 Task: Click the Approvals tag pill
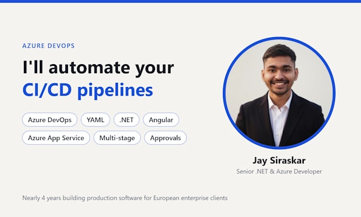pyautogui.click(x=165, y=138)
